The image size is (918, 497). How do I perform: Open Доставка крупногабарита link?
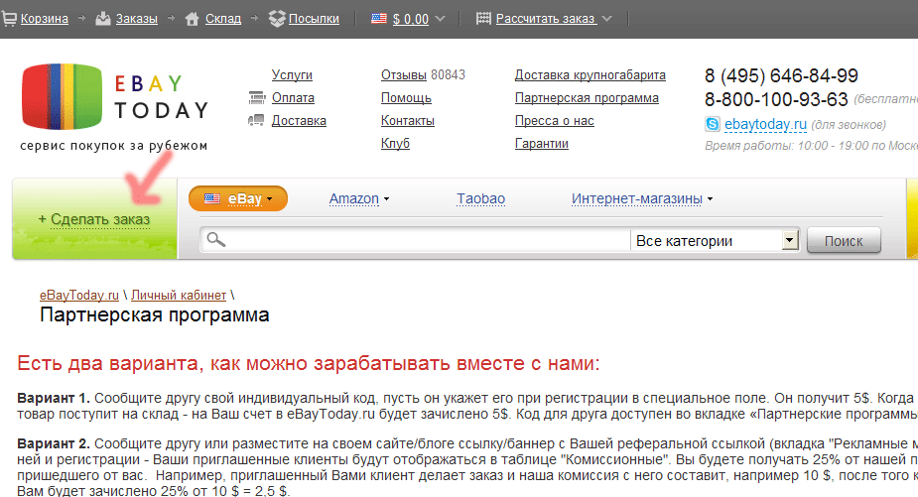click(590, 75)
